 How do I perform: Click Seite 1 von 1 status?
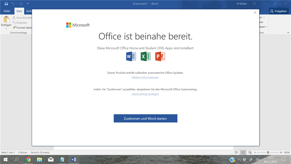click(8, 153)
